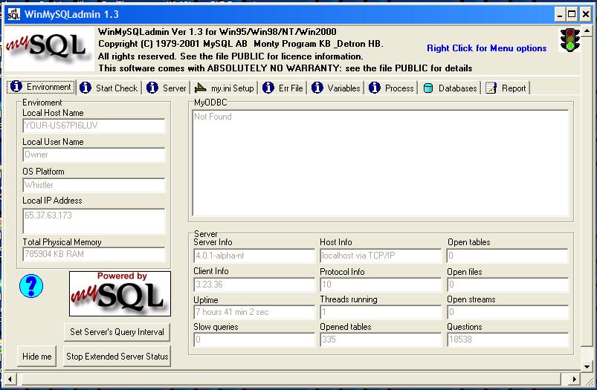597x390 pixels.
Task: Click the Hide me button
Action: coord(37,357)
